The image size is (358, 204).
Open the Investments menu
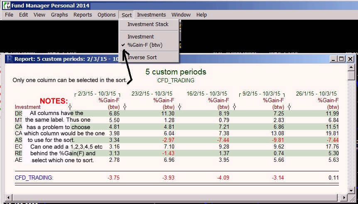coord(151,15)
